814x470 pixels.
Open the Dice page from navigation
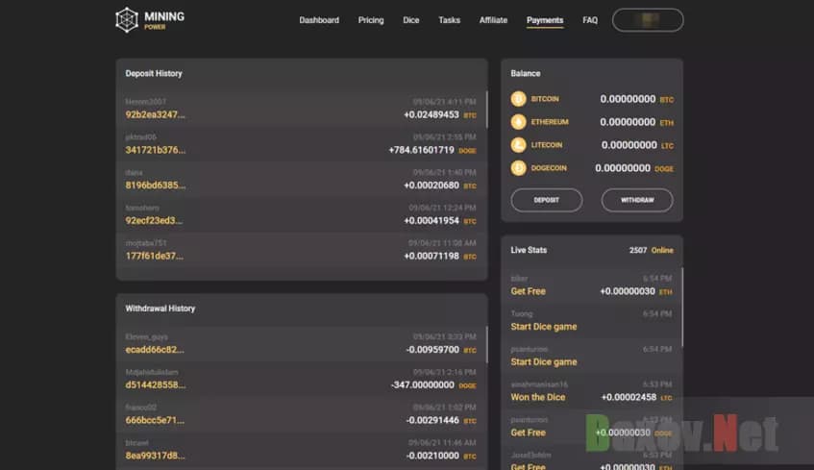(x=411, y=20)
